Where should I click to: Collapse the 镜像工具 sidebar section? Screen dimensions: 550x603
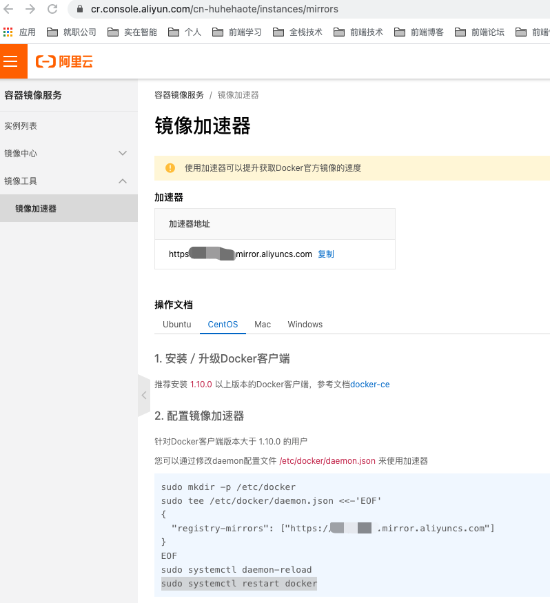point(68,181)
